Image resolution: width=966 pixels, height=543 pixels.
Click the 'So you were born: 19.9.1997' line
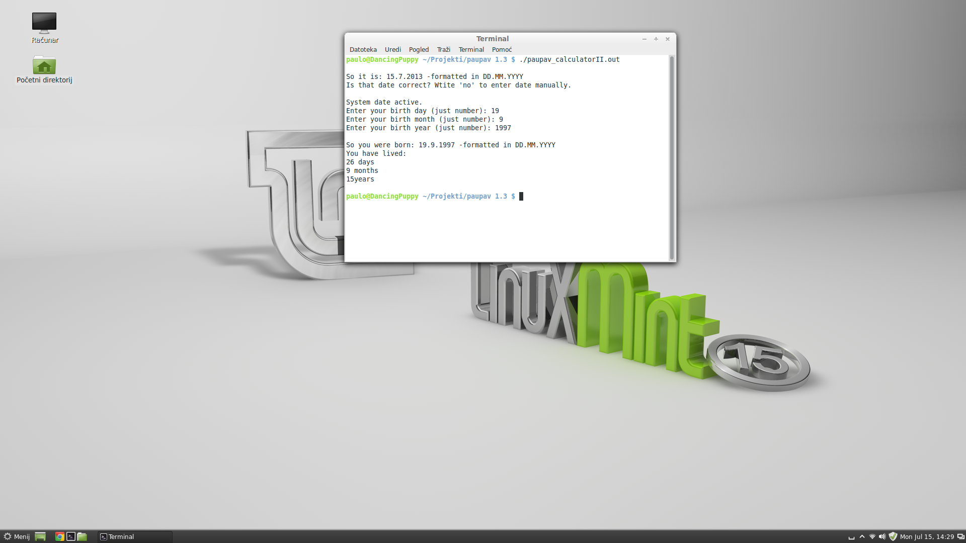[451, 145]
